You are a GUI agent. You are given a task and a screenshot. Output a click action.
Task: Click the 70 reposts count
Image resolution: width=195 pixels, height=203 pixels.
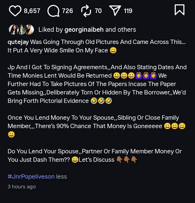pos(98,11)
